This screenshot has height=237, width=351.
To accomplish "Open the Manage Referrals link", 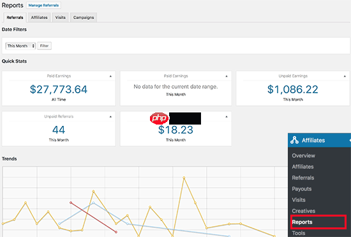I will (43, 5).
